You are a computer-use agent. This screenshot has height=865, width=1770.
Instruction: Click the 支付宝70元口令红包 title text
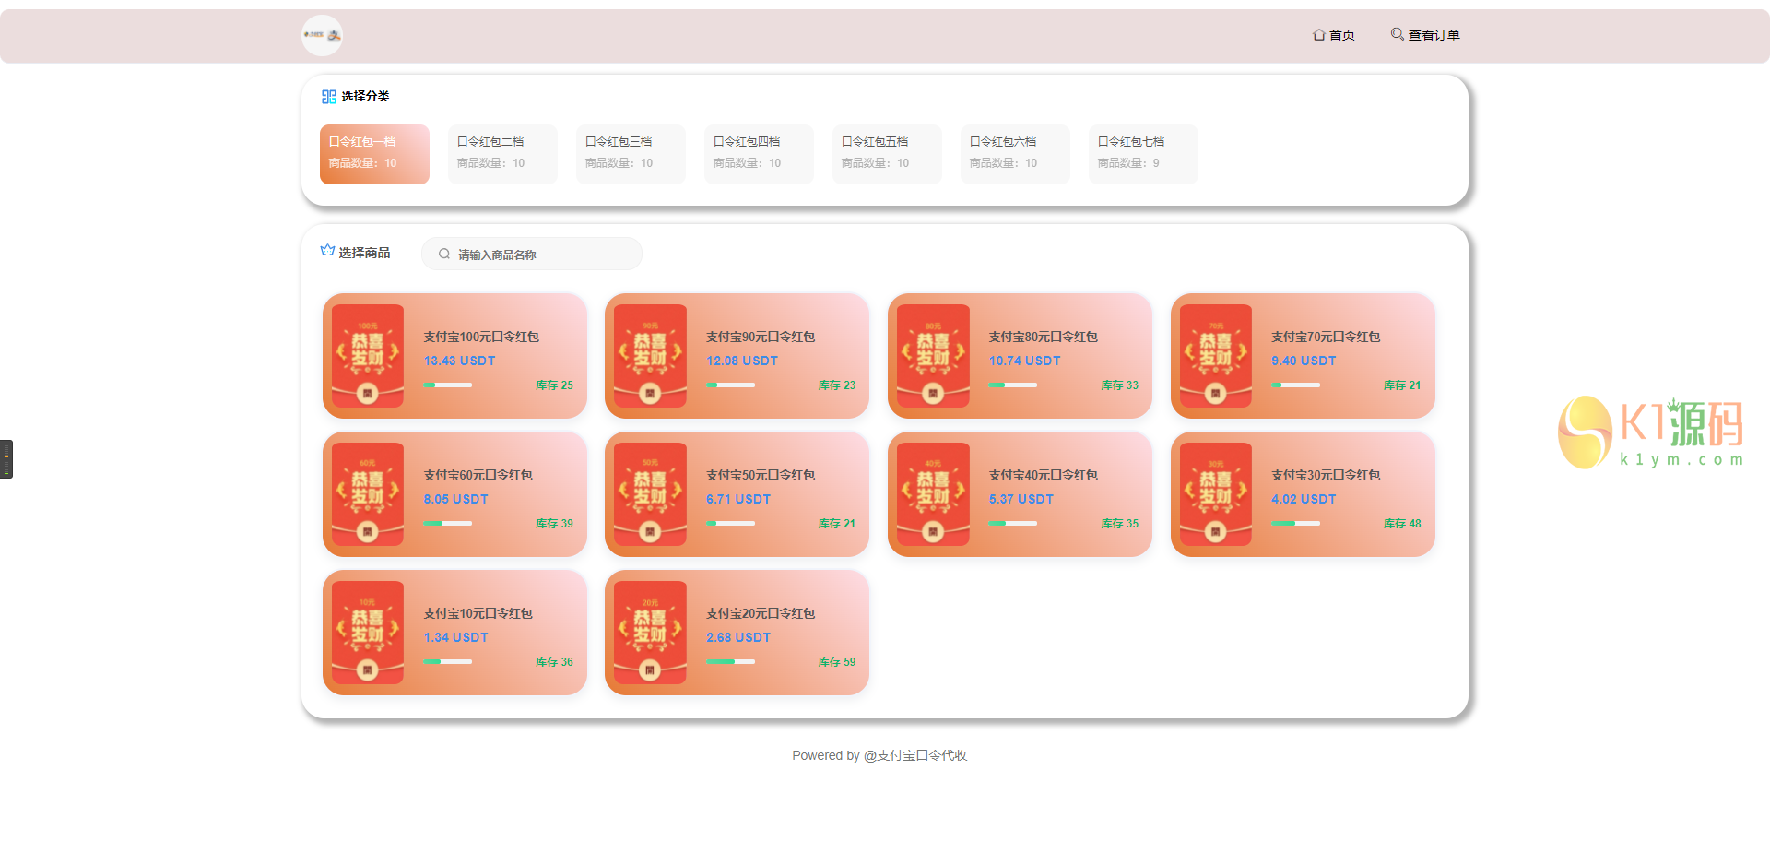1326,337
